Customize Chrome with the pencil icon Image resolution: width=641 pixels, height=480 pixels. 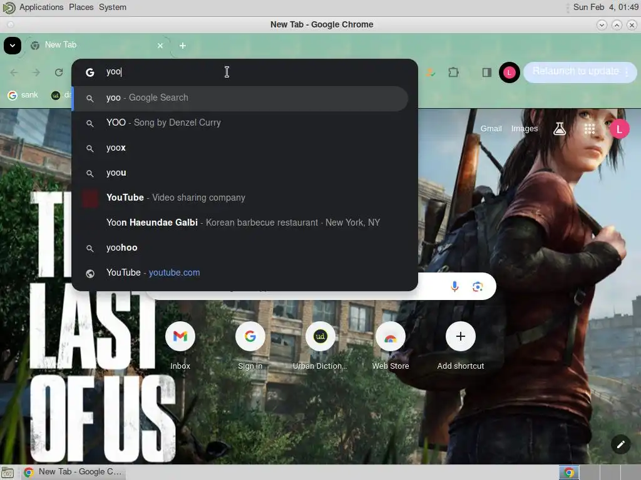click(620, 444)
